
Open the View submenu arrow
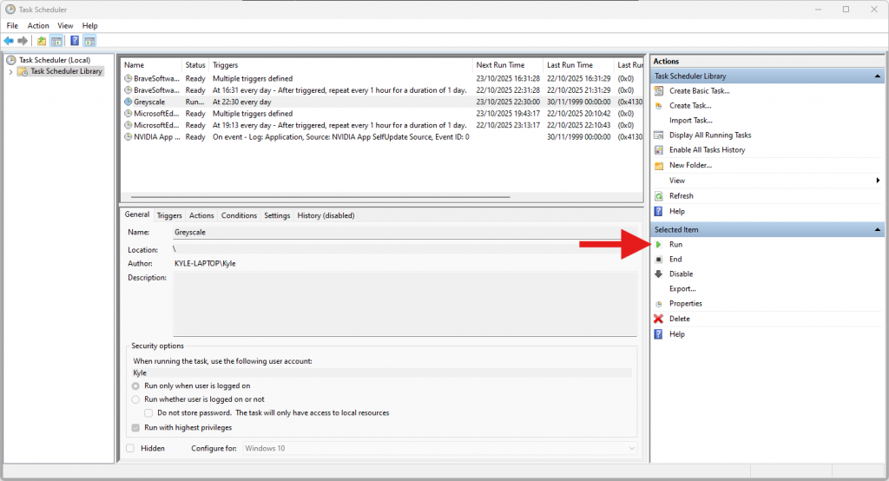point(878,181)
